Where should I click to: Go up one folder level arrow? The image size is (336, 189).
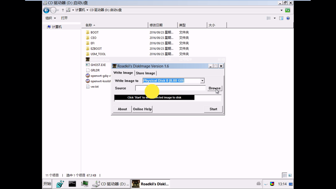(x=63, y=10)
